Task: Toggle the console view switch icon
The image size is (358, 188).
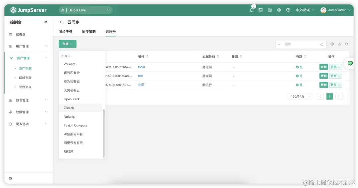Action: click(x=46, y=22)
